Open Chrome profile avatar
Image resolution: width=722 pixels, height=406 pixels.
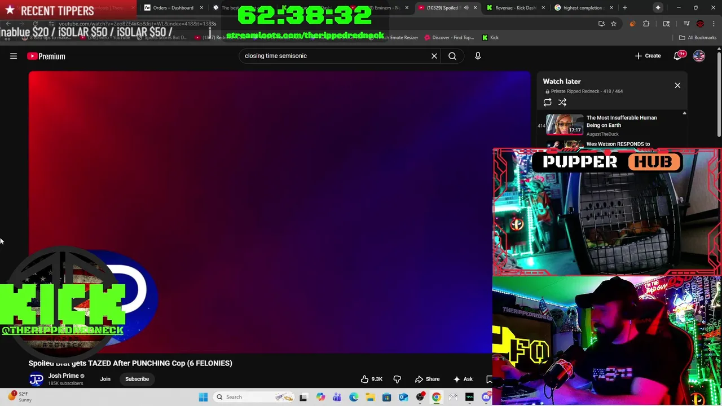pos(700,24)
